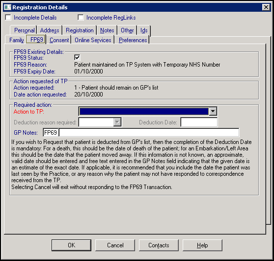Image resolution: width=274 pixels, height=261 pixels.
Task: Open the Online Services tab
Action: (x=93, y=40)
